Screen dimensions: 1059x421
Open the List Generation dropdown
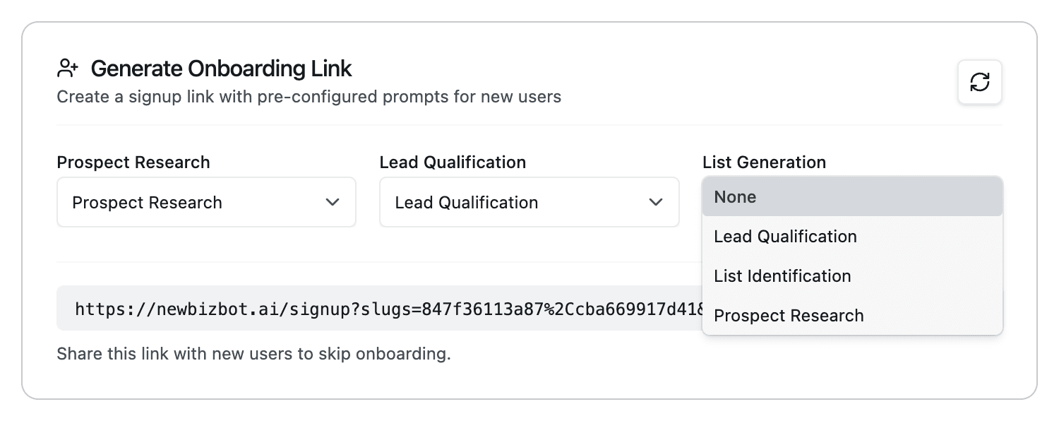click(x=852, y=196)
